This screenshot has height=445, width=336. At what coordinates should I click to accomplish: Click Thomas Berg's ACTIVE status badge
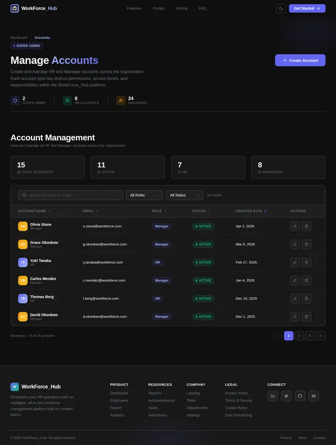point(203,299)
